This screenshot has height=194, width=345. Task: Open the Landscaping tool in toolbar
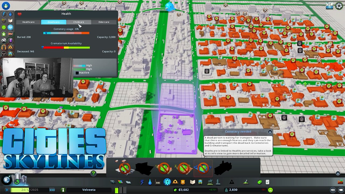click(246, 182)
